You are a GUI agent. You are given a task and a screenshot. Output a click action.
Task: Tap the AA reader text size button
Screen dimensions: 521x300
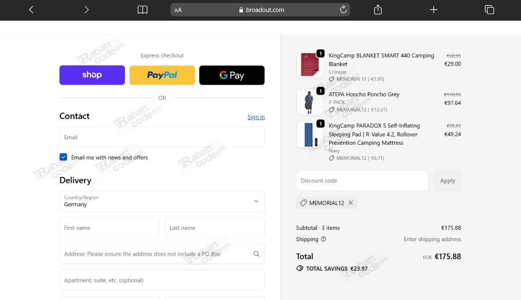pos(178,10)
